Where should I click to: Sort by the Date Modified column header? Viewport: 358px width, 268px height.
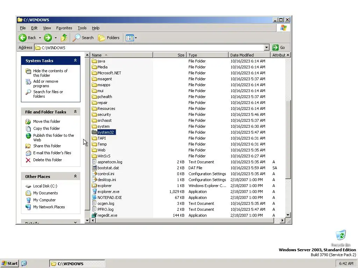tap(249, 55)
